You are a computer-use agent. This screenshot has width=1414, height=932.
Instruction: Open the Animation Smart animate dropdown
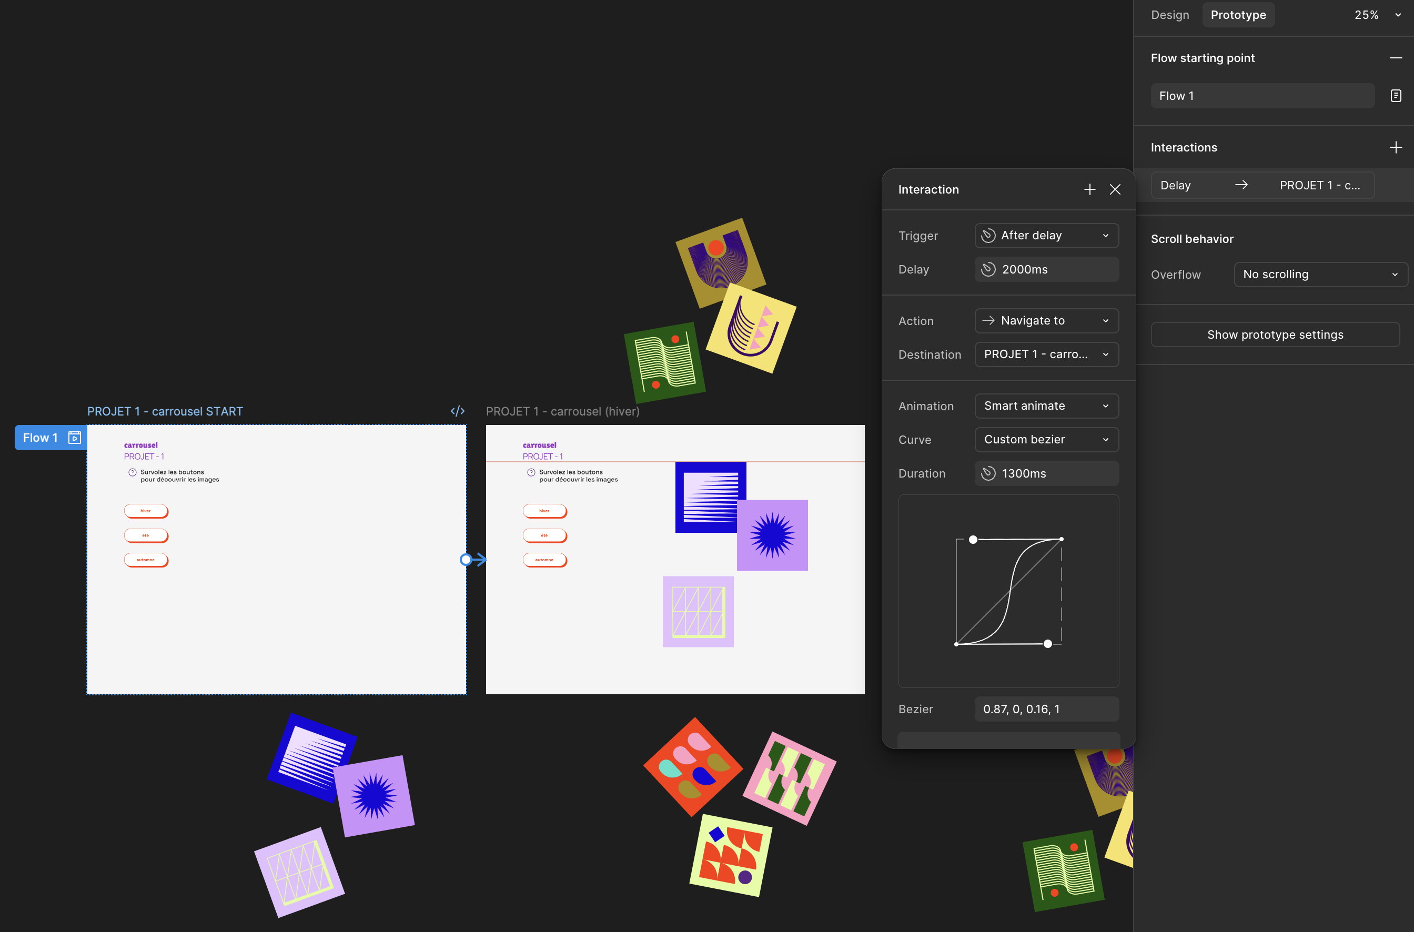(1046, 406)
